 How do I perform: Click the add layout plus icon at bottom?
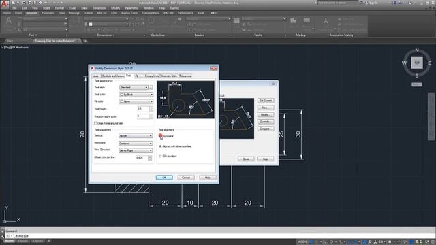point(49,241)
